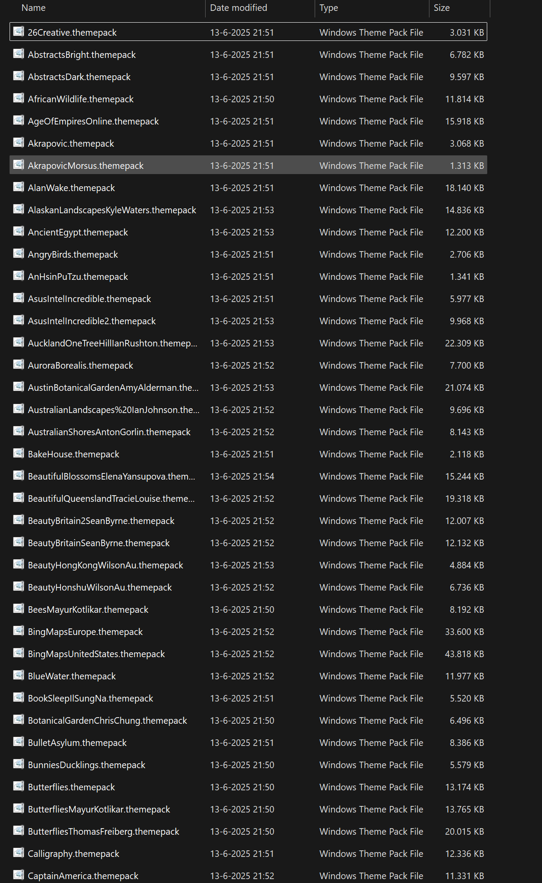Select the ButterfliesThomasFreiberg.themepack file icon
This screenshot has width=542, height=883.
18,831
